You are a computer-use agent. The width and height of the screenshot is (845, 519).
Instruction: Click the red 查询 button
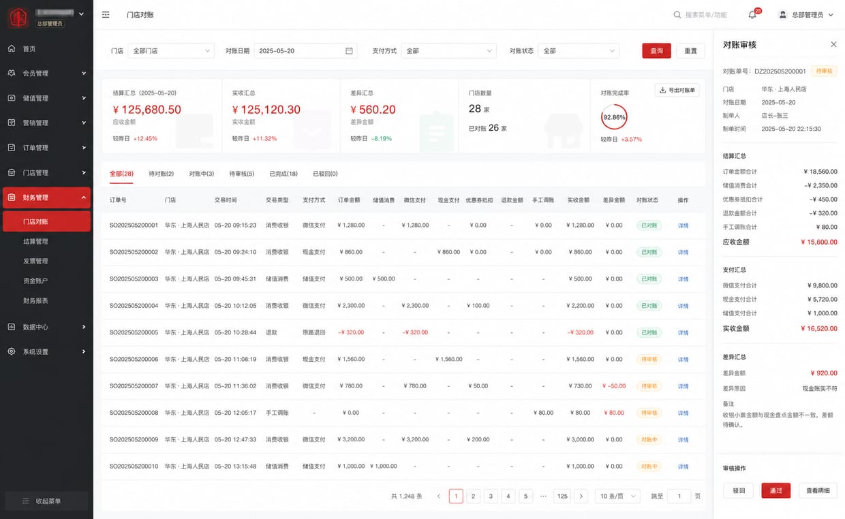(656, 50)
